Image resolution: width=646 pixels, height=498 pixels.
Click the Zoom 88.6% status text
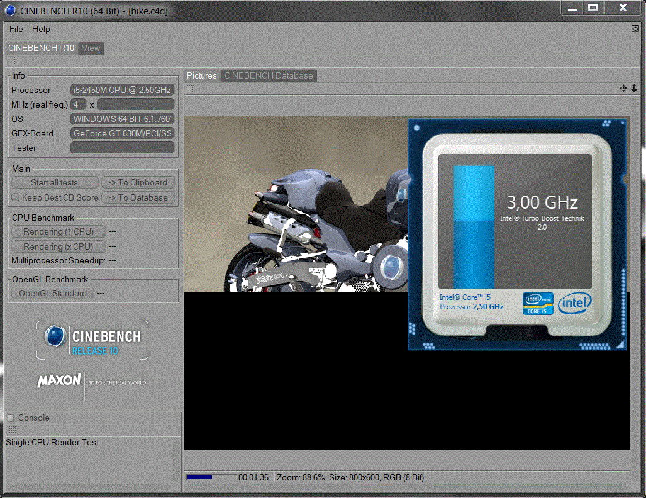(x=301, y=477)
